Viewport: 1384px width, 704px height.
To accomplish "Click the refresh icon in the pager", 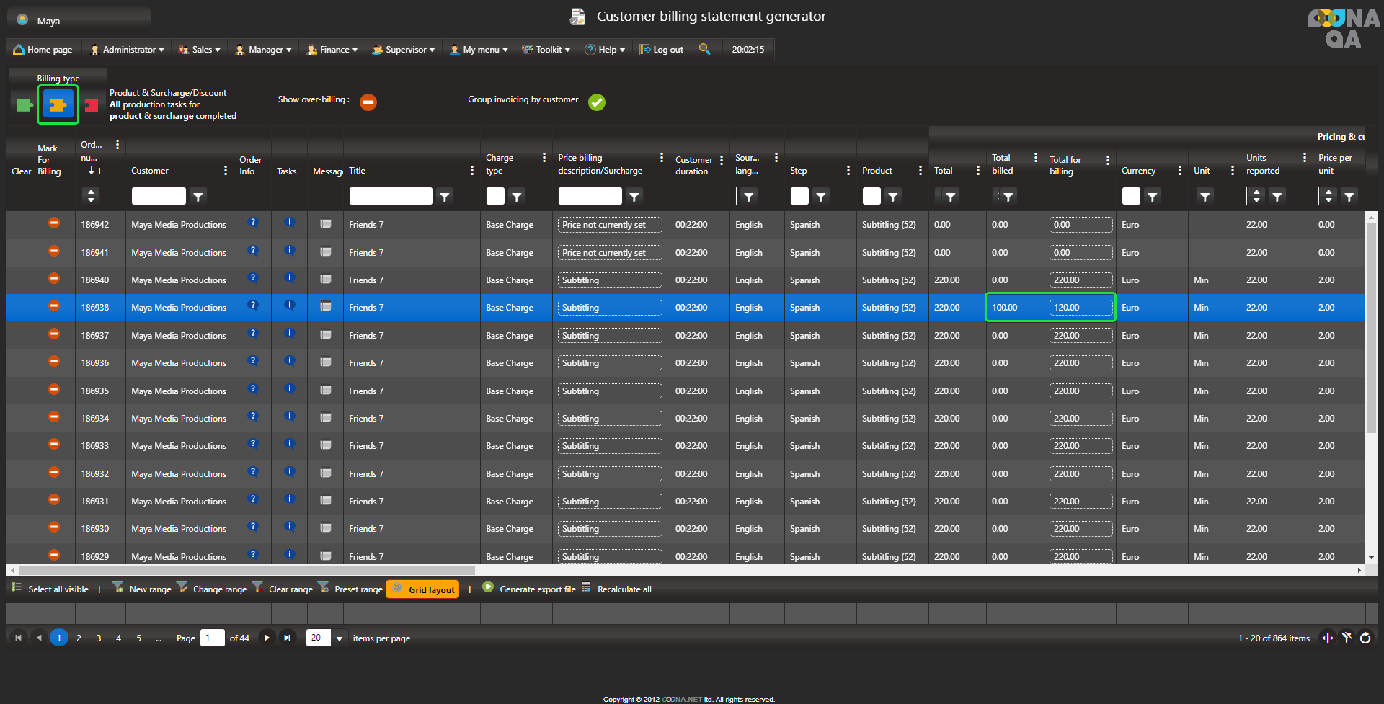I will (x=1365, y=638).
